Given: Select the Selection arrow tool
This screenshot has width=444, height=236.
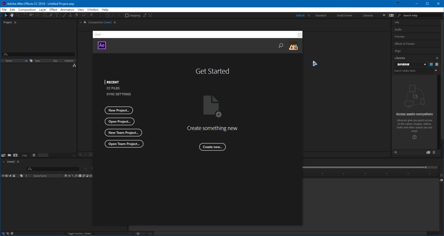Looking at the screenshot, I should point(6,15).
